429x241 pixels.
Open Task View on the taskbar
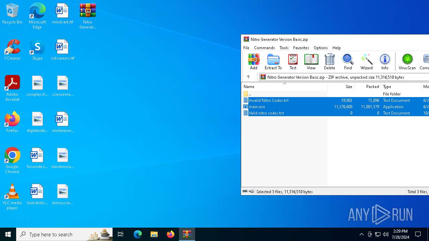(x=121, y=234)
